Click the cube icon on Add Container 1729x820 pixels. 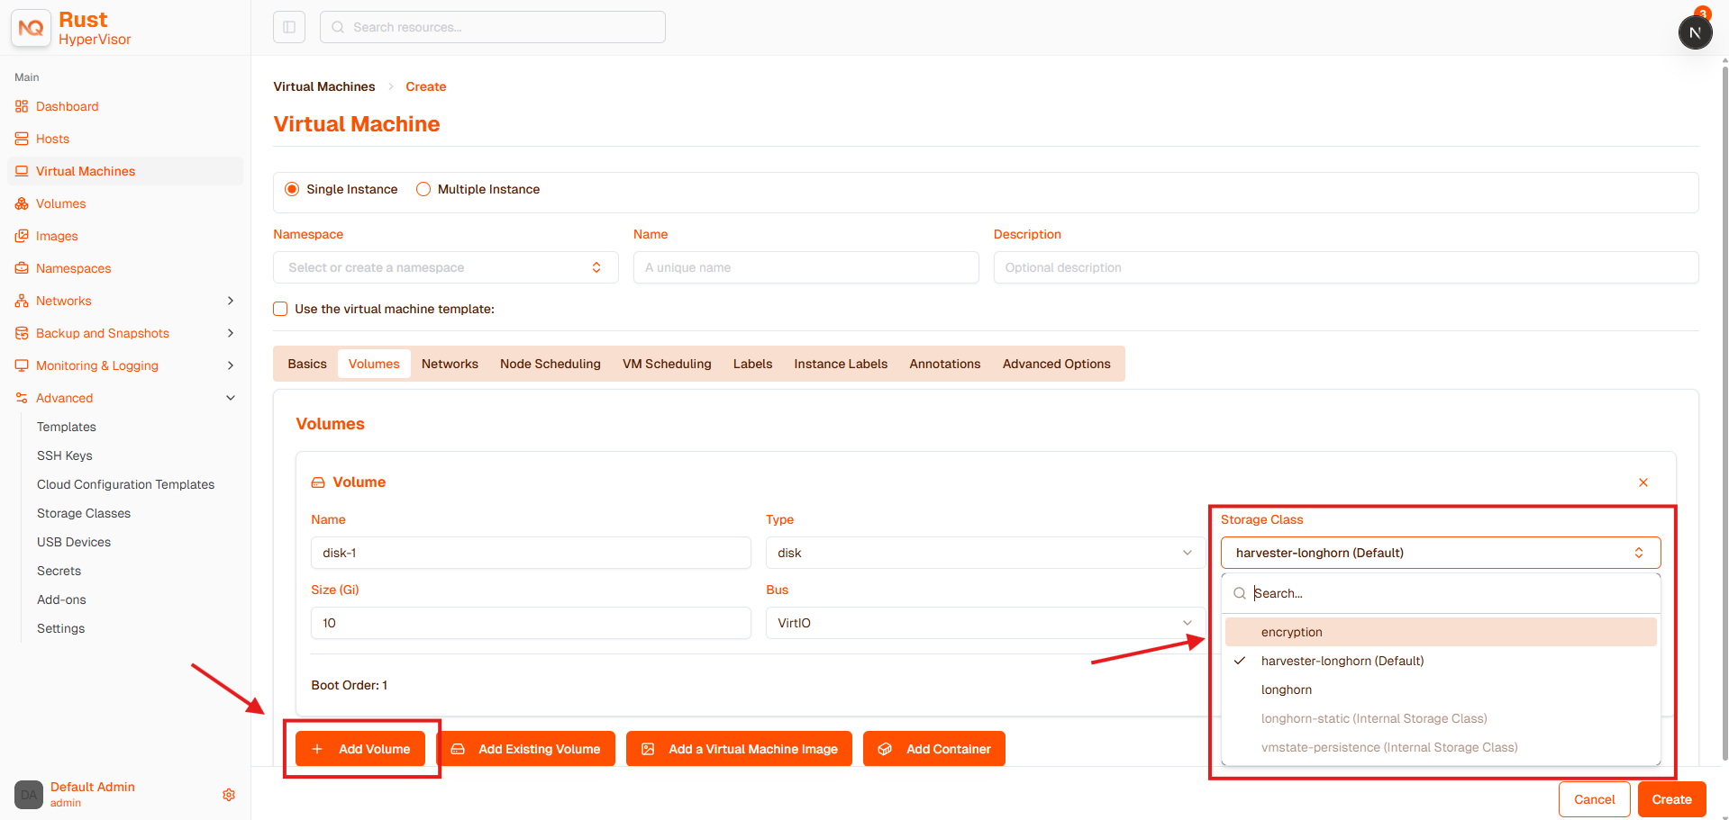(885, 749)
